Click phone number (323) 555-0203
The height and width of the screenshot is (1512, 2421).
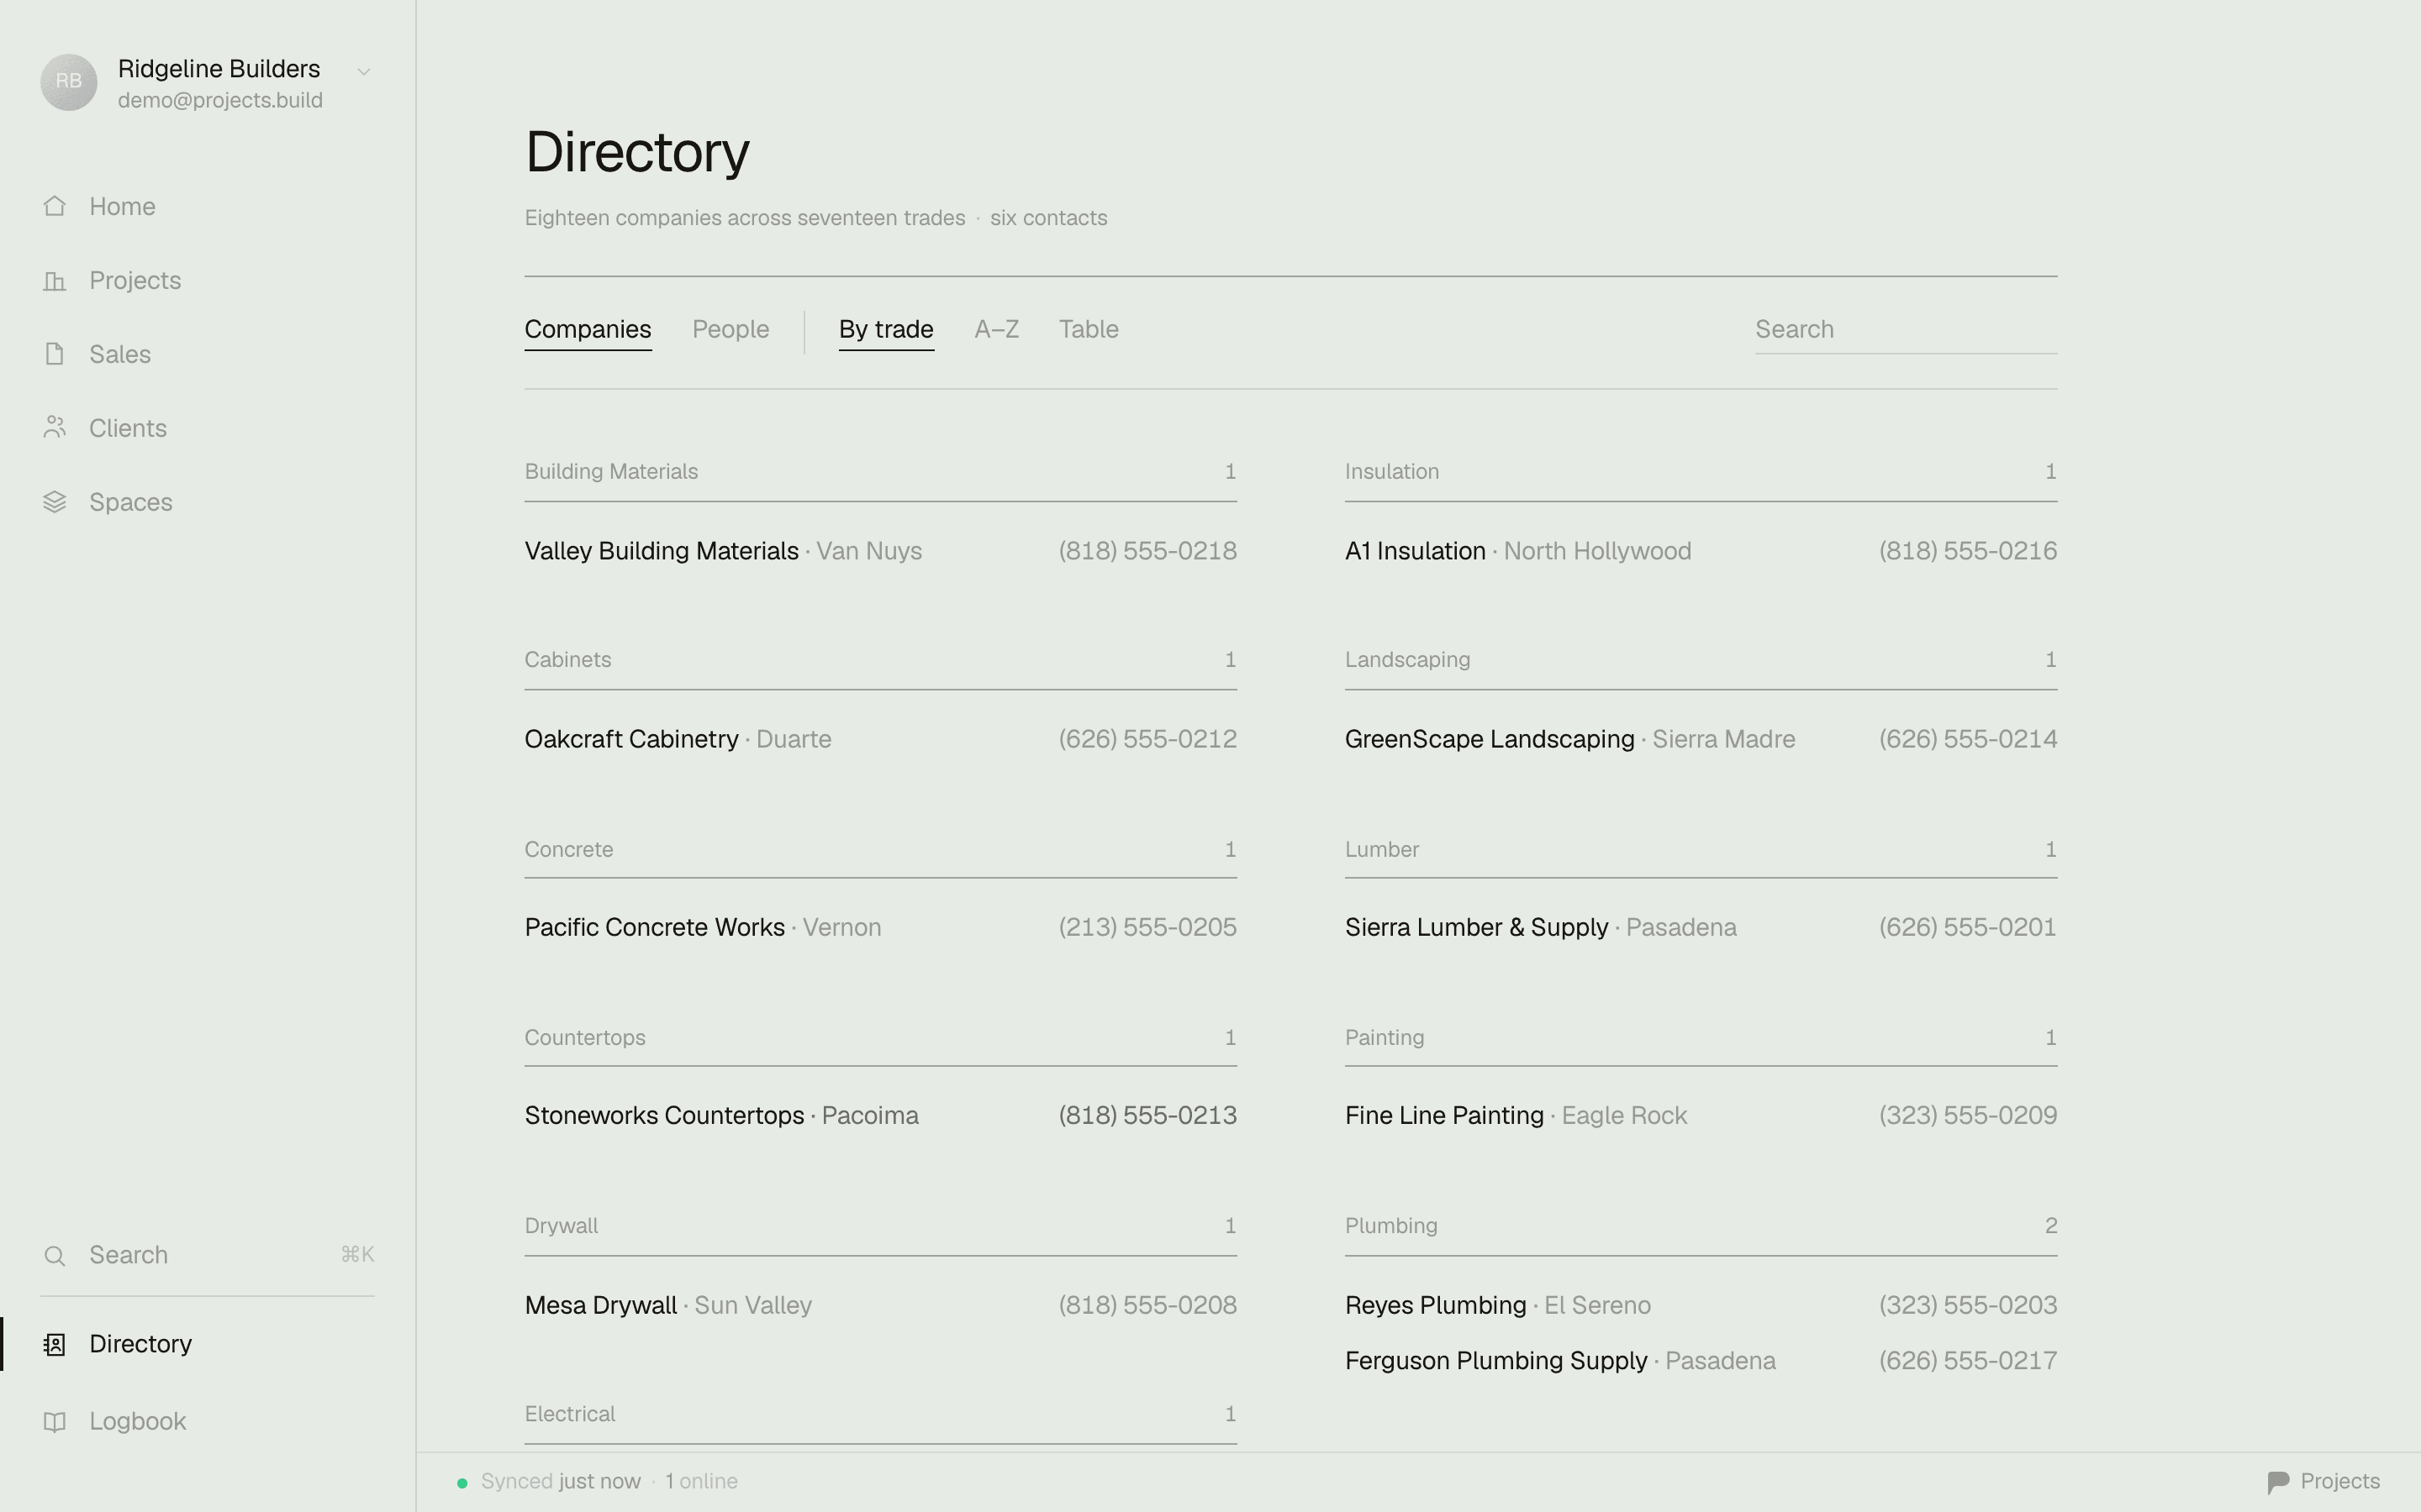pyautogui.click(x=1968, y=1305)
